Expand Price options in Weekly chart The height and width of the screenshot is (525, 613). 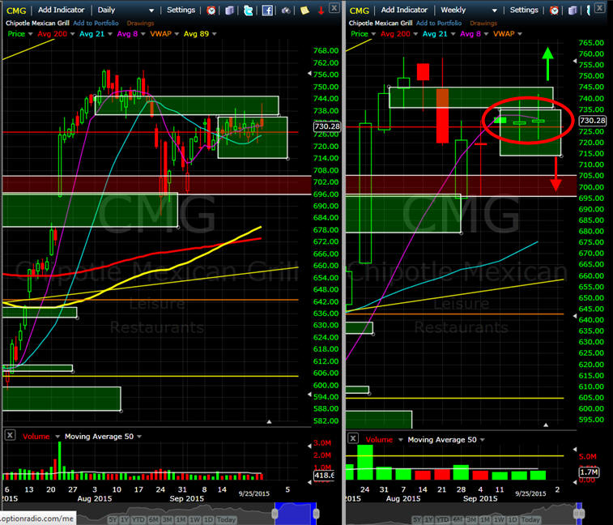[373, 34]
